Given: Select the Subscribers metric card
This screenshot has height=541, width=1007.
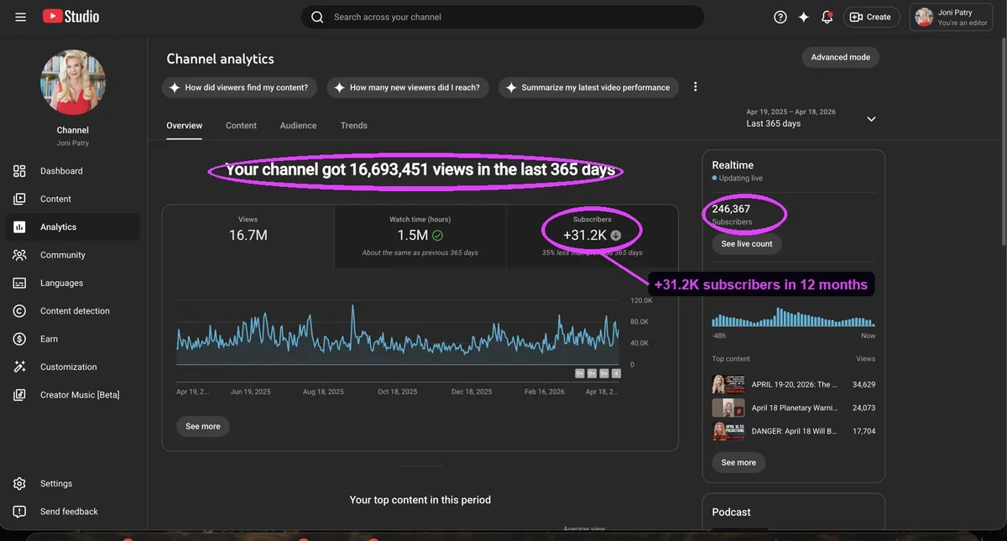Looking at the screenshot, I should point(592,237).
